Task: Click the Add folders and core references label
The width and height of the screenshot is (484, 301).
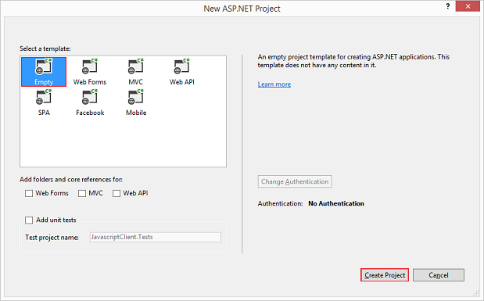Action: pos(71,179)
